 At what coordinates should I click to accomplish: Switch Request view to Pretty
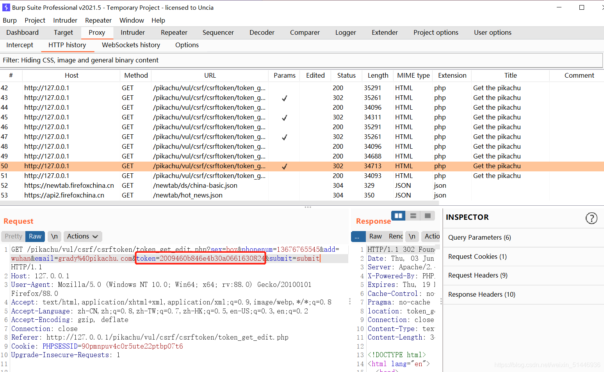tap(14, 236)
